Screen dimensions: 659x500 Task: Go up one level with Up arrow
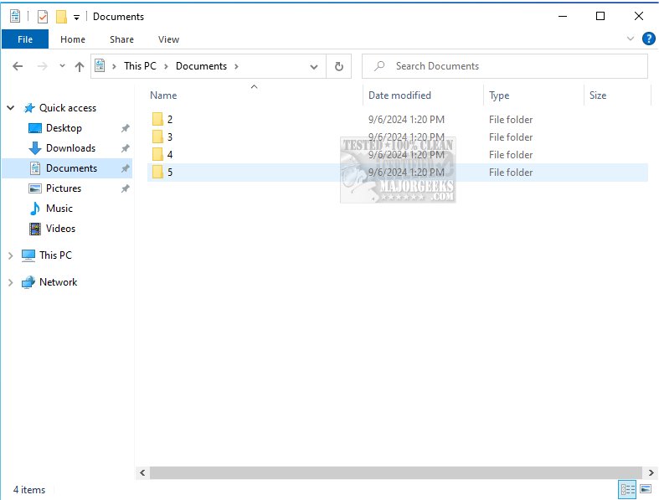tap(80, 66)
